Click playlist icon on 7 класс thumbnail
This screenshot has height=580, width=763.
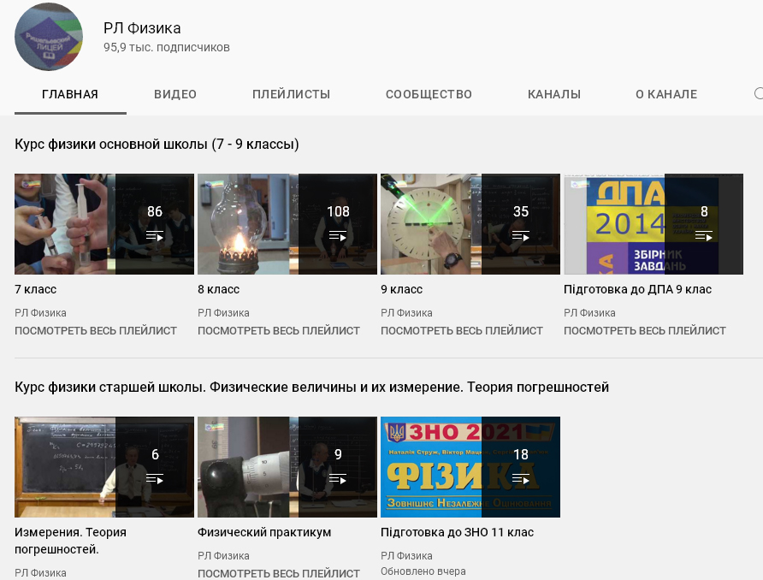click(x=155, y=236)
